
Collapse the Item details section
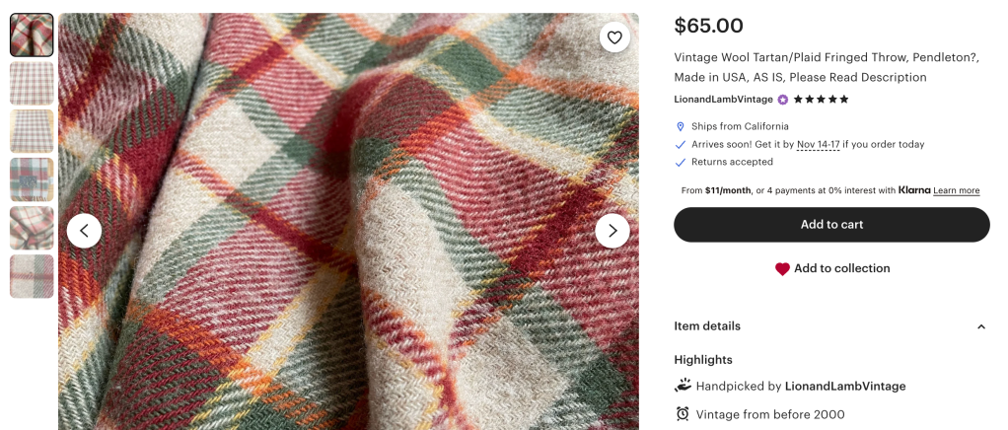[980, 326]
